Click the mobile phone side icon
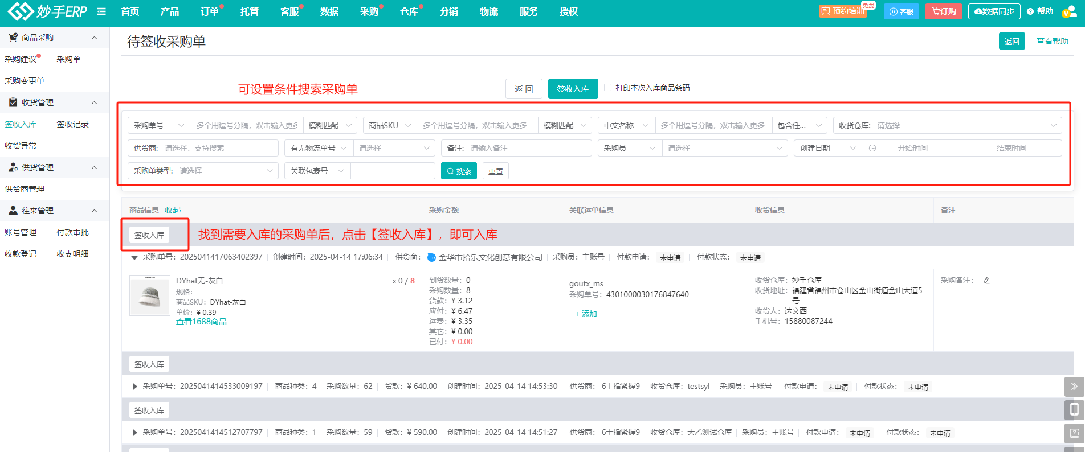The image size is (1085, 452). coord(1074,409)
